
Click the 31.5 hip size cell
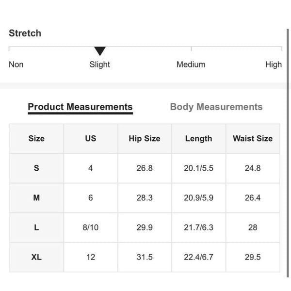point(145,257)
